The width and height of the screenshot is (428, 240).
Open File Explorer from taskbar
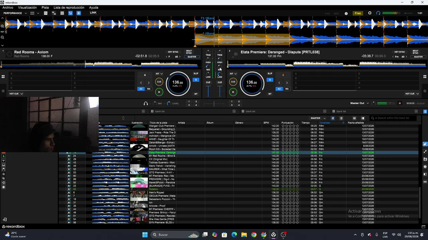coord(244,235)
